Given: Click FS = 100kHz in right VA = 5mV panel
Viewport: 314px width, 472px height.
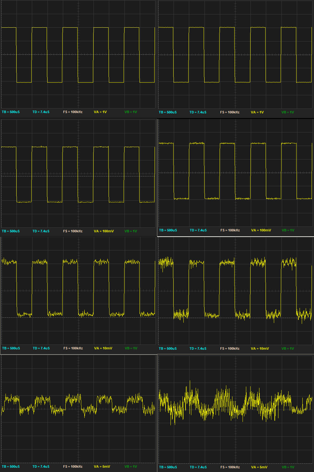Looking at the screenshot, I should click(x=230, y=467).
